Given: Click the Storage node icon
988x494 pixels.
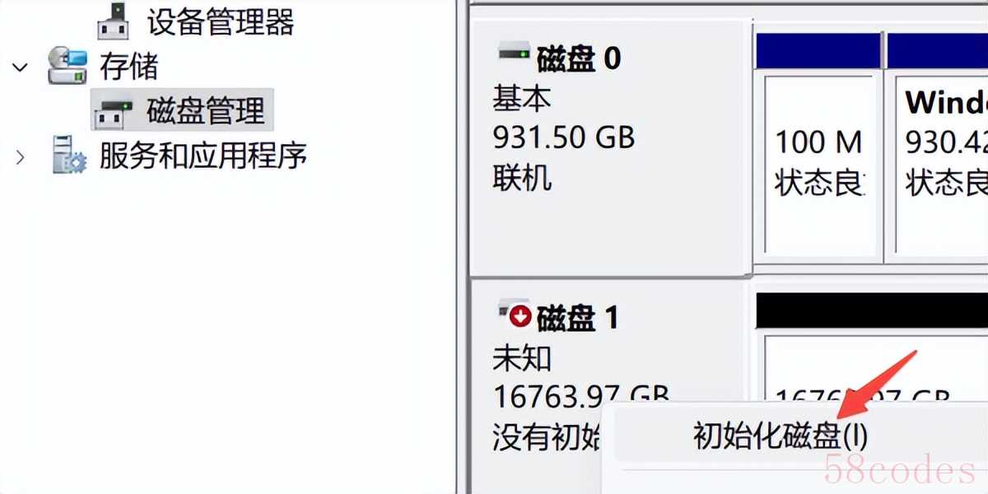Looking at the screenshot, I should tap(68, 66).
